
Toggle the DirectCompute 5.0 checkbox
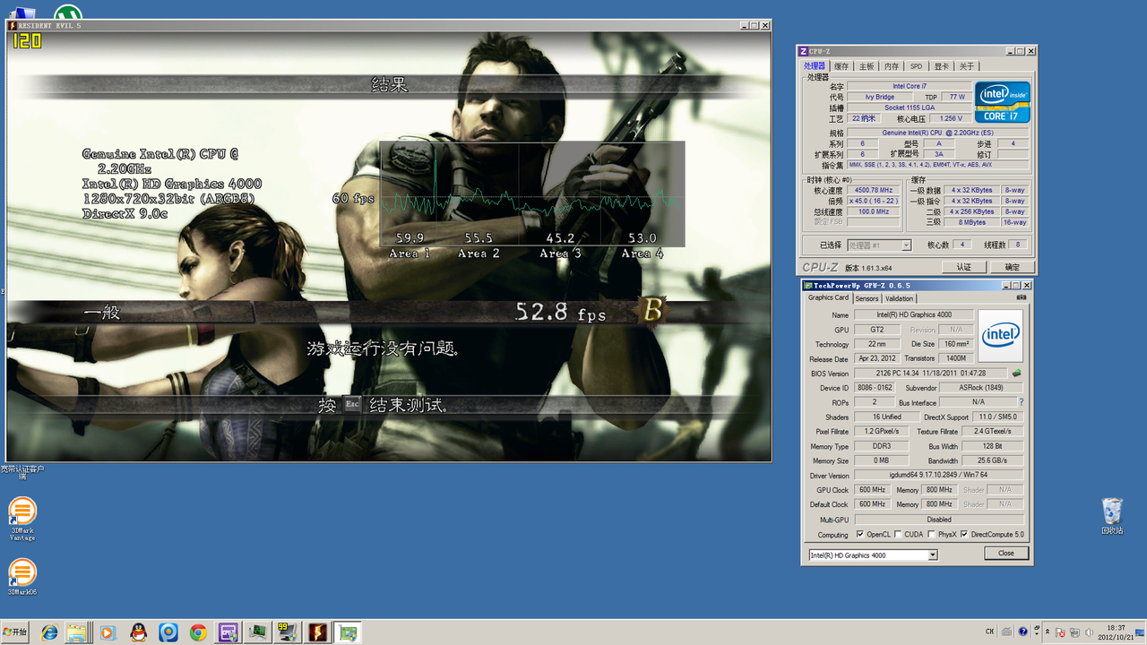[x=964, y=534]
